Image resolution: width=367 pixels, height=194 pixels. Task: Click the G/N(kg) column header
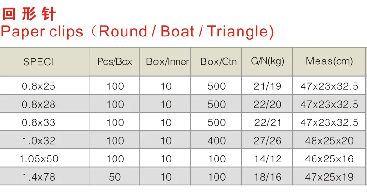(267, 61)
